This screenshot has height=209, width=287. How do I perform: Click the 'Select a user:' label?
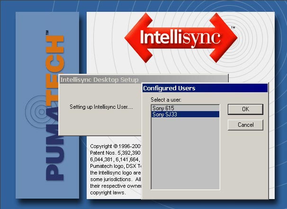tap(166, 100)
